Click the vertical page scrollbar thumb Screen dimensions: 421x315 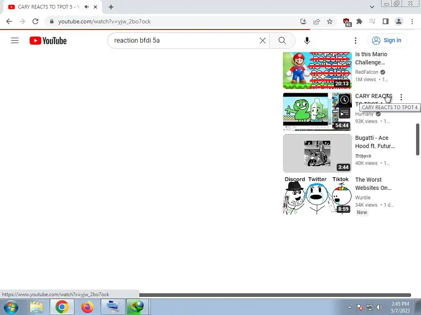coord(418,139)
